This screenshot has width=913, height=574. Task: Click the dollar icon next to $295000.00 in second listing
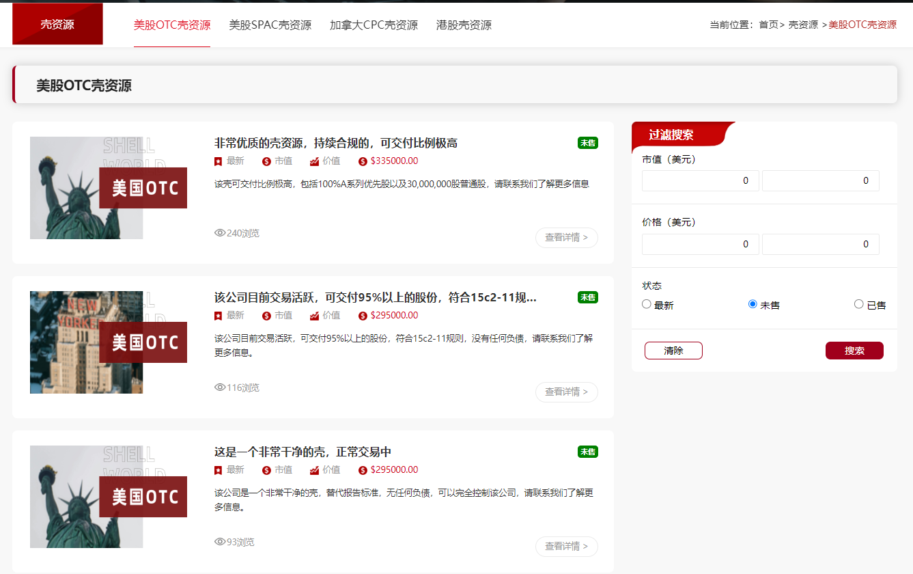coord(363,316)
